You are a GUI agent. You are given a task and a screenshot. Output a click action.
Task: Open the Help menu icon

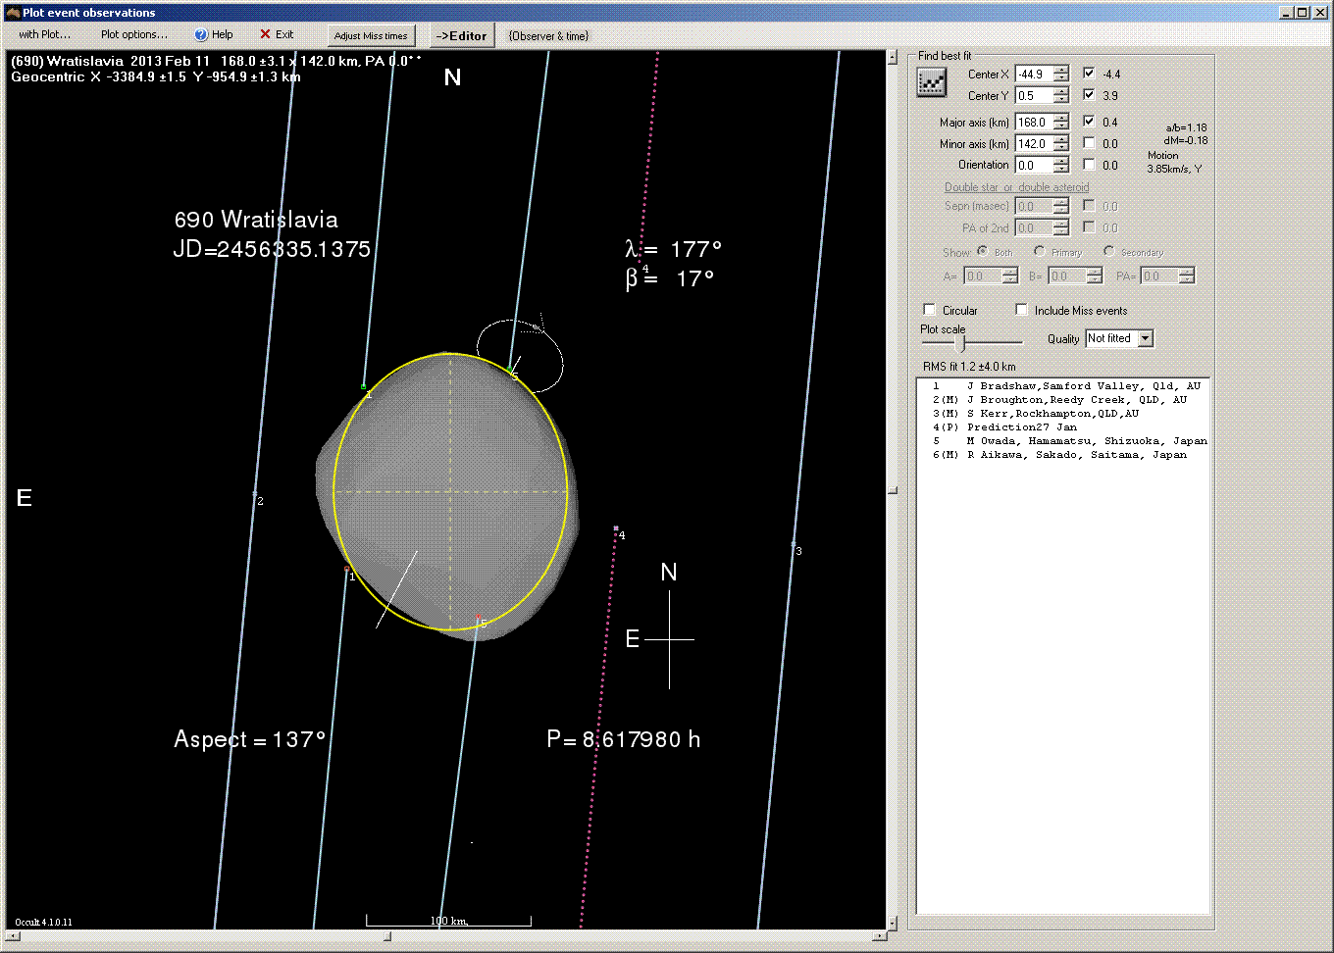pos(201,34)
